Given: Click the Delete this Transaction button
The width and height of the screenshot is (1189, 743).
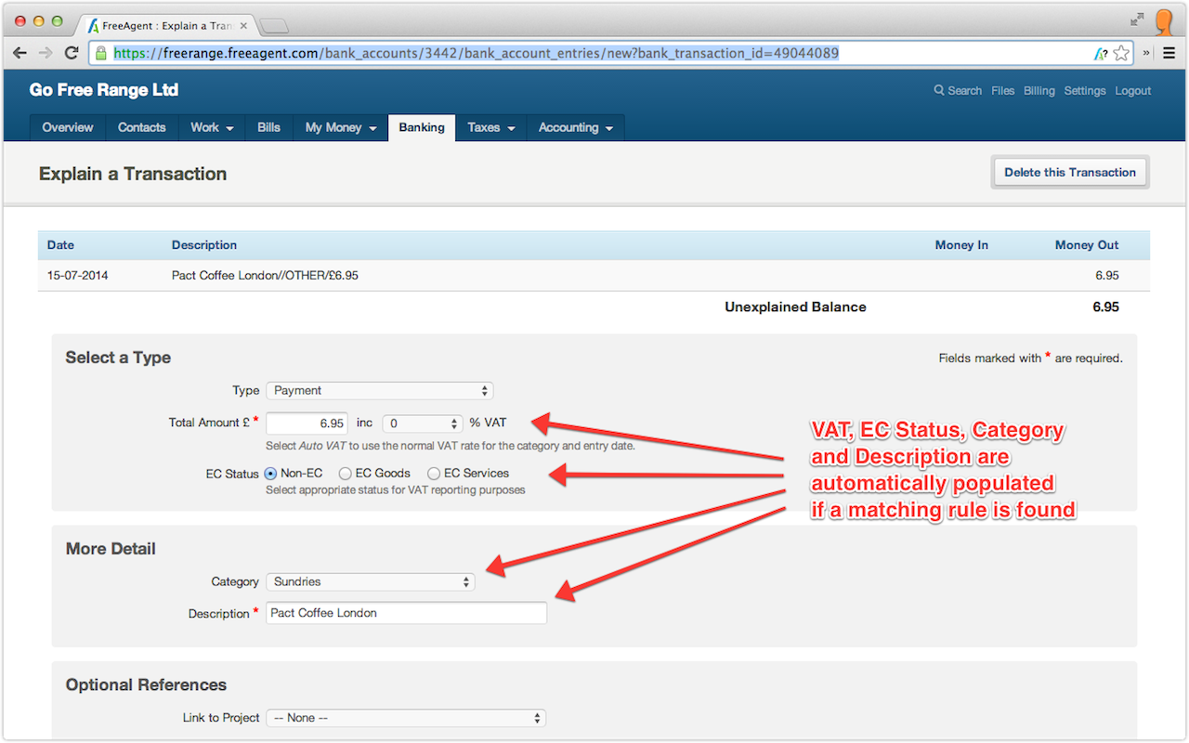Looking at the screenshot, I should click(x=1069, y=172).
